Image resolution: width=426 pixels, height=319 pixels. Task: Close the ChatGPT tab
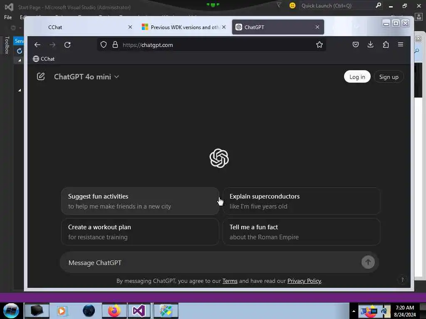click(317, 27)
